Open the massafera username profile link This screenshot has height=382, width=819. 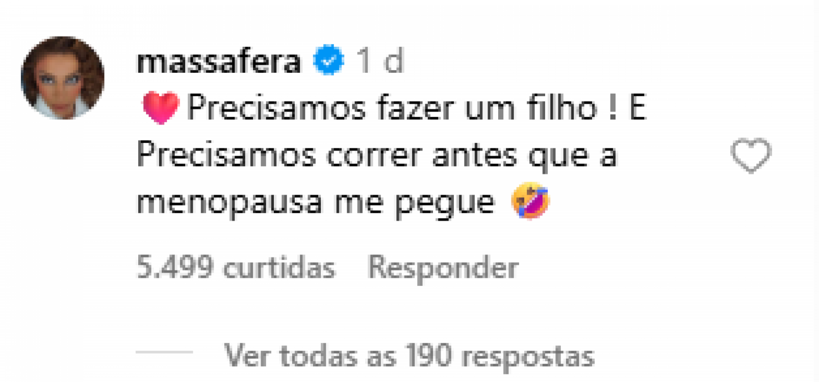(218, 61)
